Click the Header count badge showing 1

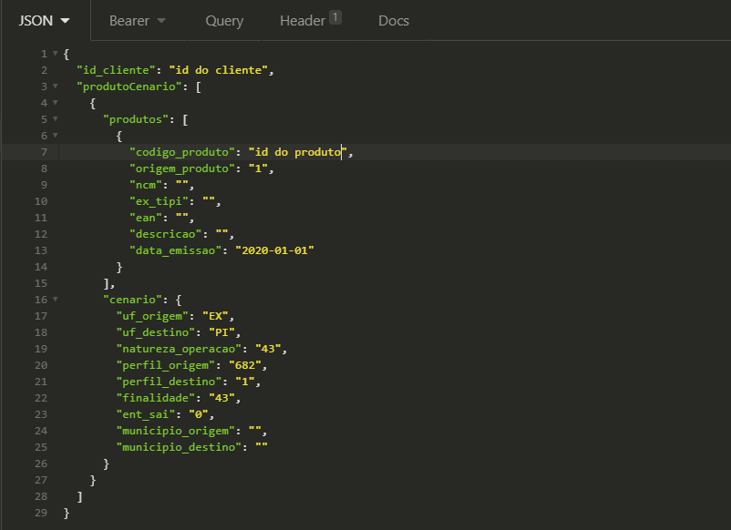tap(335, 17)
